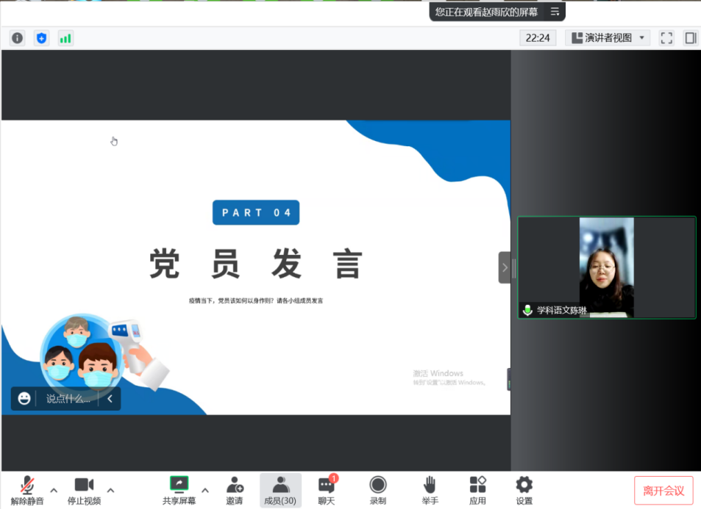Toggle the 成员(30) participants panel
The image size is (701, 509).
(280, 490)
